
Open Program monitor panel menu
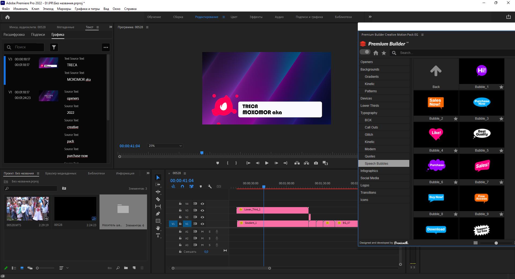(x=147, y=27)
